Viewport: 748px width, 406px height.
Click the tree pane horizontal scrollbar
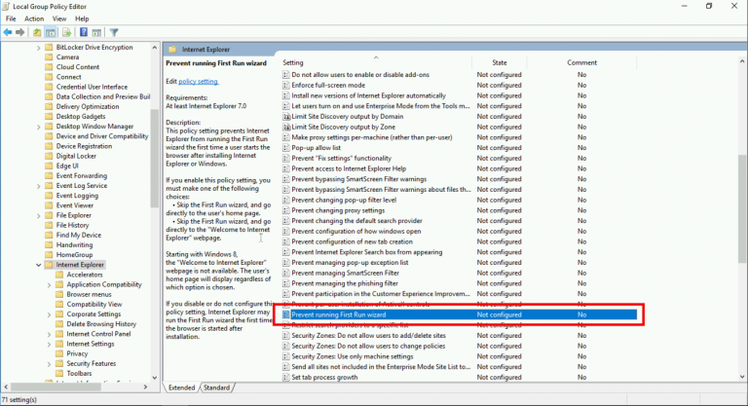tap(56, 387)
